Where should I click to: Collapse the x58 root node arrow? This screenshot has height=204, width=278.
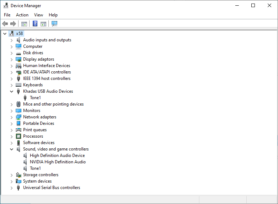tap(5, 34)
